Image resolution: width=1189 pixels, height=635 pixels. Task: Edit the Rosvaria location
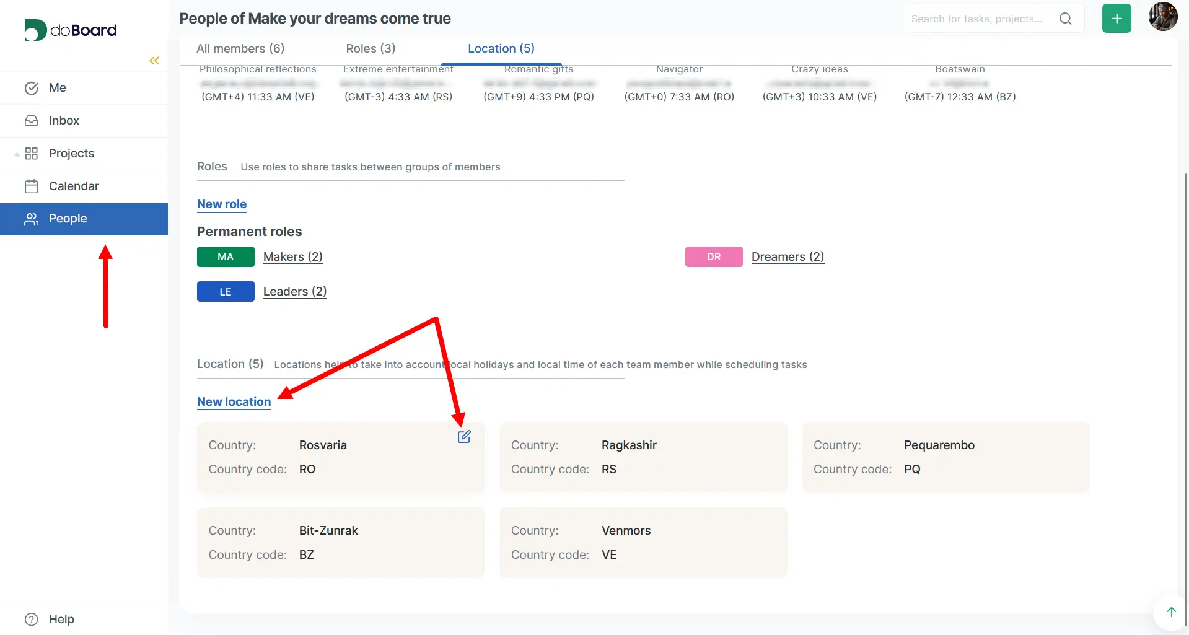464,437
